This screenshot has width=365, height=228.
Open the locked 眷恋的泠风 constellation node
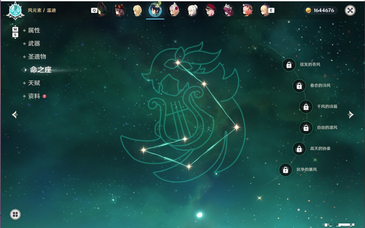tap(299, 86)
